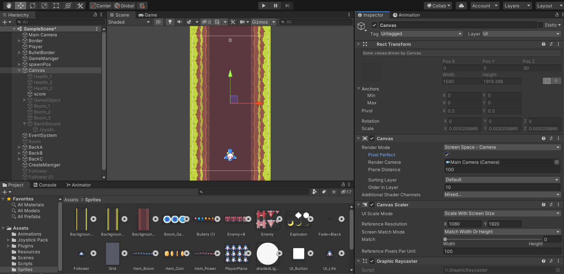
Task: Open Graphic Raycaster component menu
Action: 558,261
